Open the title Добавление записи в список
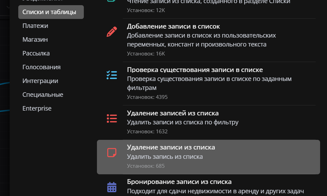Viewport: 327px width, 196px height. [173, 27]
